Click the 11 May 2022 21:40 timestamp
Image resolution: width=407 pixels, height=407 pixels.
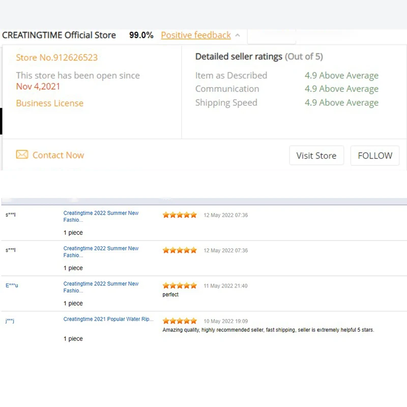click(225, 286)
